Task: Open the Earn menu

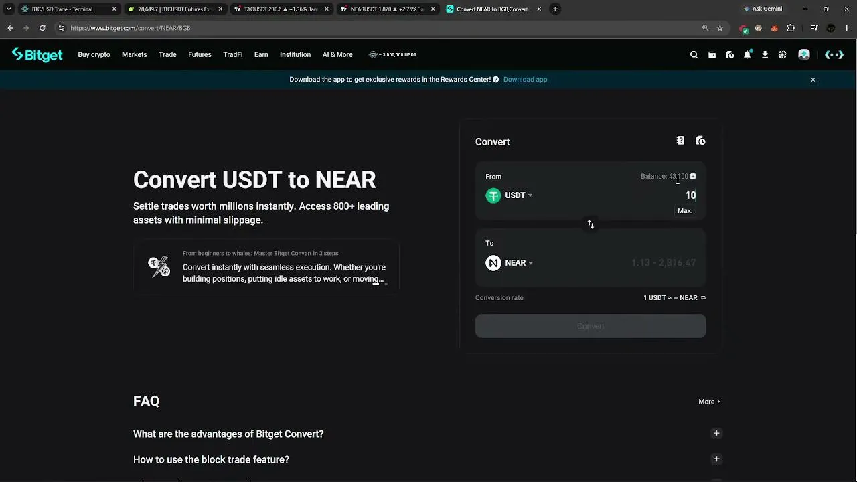Action: click(x=261, y=55)
